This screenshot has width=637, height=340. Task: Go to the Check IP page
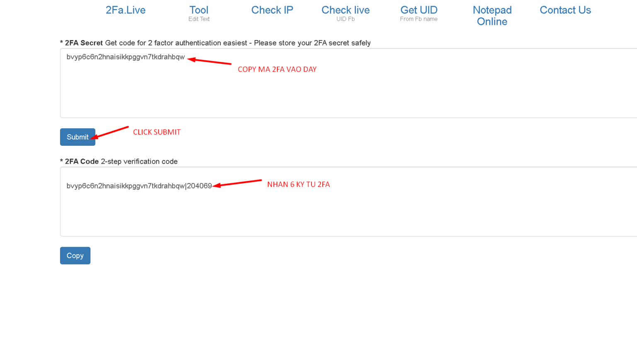(x=272, y=10)
